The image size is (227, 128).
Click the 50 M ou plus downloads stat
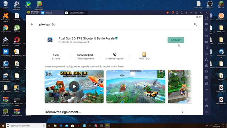tap(85, 57)
